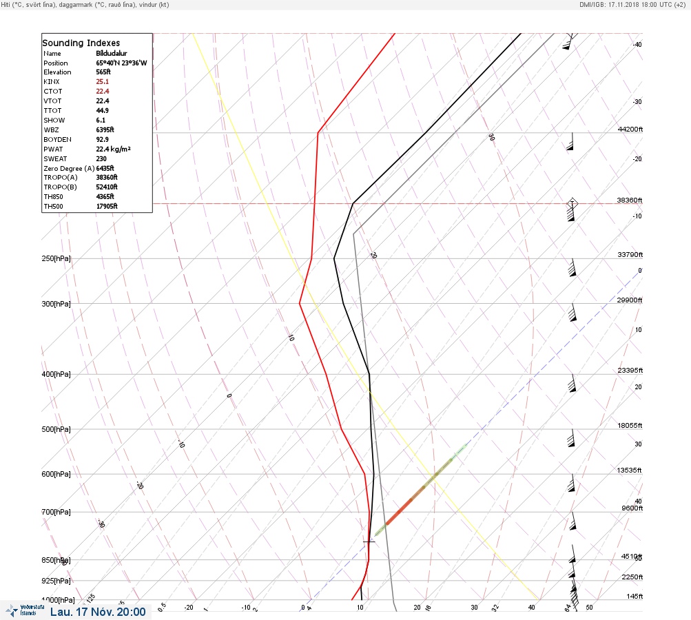Click the '23395ft' height label
691x620 pixels.
click(x=630, y=370)
